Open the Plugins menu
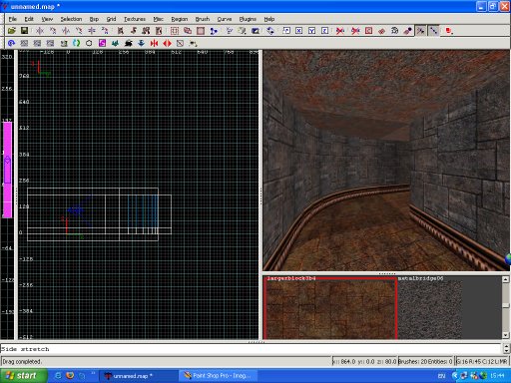 (x=248, y=19)
